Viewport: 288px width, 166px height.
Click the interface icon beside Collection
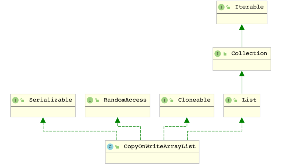point(218,54)
